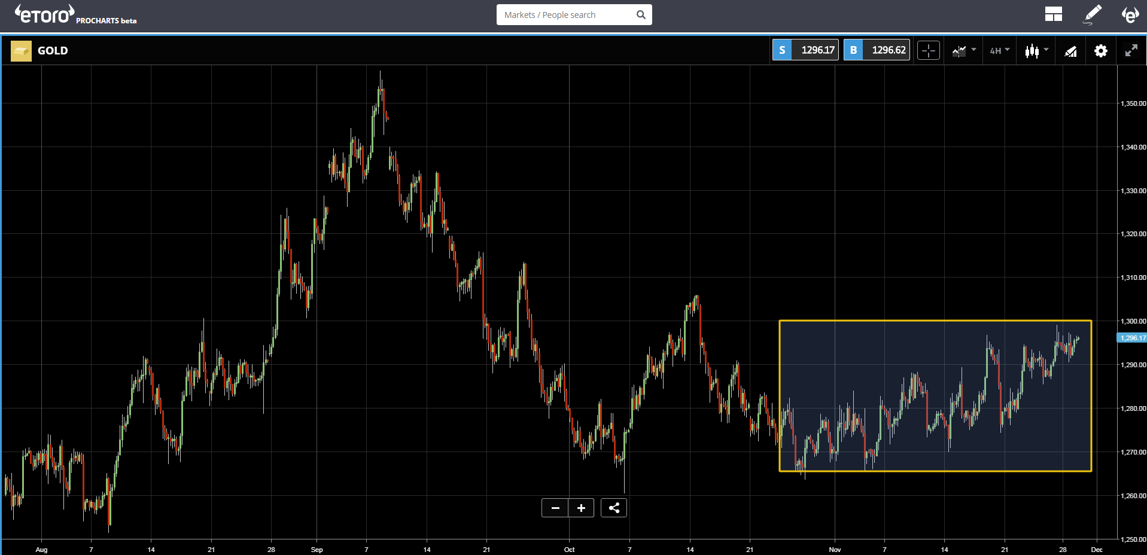
Task: Open the candlestick chart type dropdown
Action: pyautogui.click(x=1036, y=51)
